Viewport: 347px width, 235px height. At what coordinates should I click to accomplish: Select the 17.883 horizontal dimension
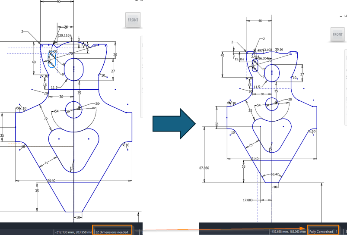click(x=248, y=200)
